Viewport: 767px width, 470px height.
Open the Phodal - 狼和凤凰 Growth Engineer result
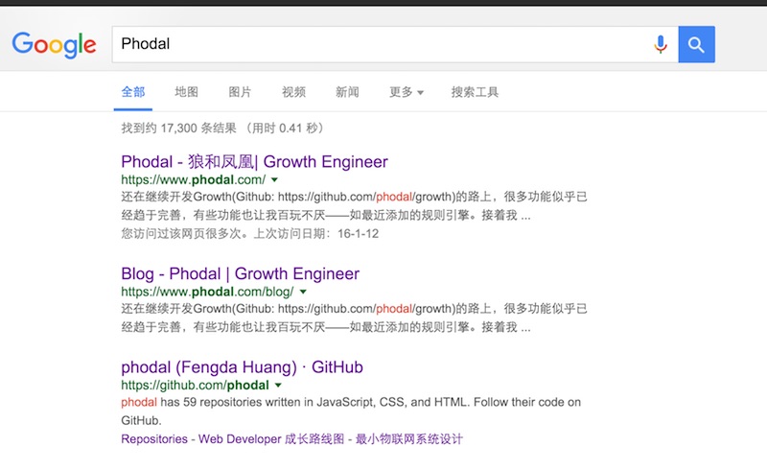(254, 161)
